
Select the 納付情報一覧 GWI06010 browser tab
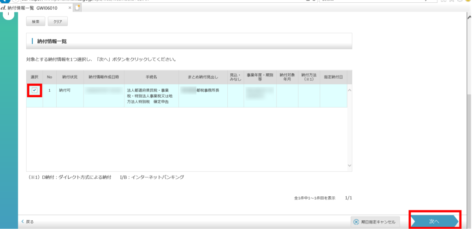(35, 8)
